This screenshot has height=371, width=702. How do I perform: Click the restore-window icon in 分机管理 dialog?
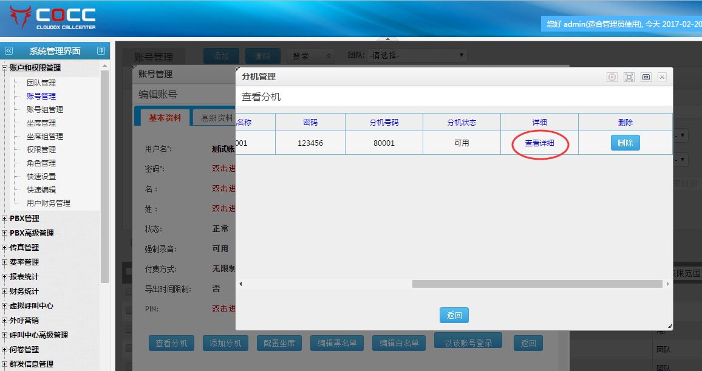coord(646,77)
